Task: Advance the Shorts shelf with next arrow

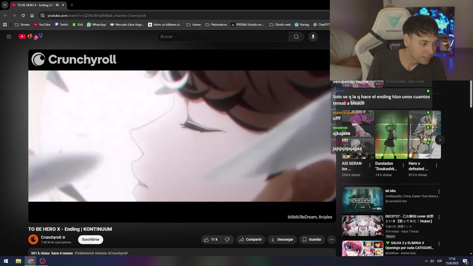Action: point(439,140)
